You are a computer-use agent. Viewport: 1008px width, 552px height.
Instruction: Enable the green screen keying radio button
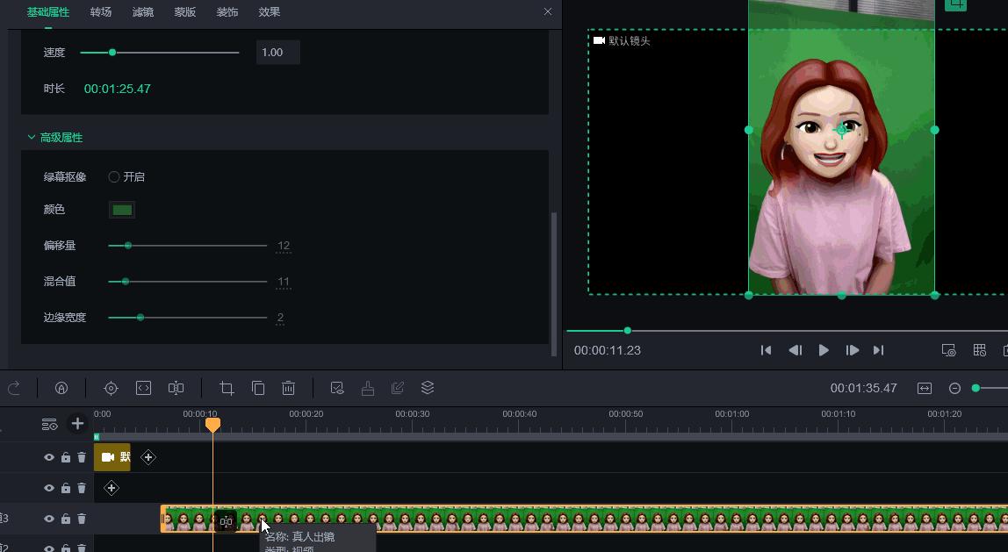(x=114, y=177)
